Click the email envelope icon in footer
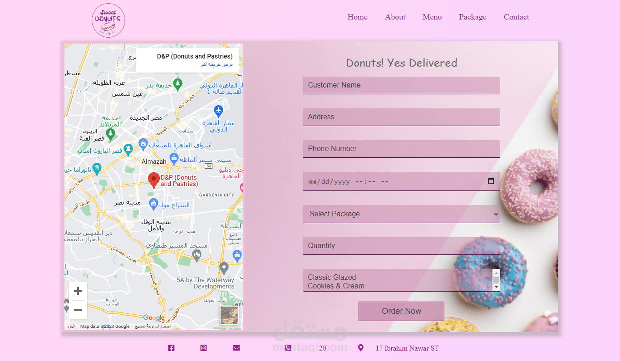The width and height of the screenshot is (620, 361). tap(236, 348)
